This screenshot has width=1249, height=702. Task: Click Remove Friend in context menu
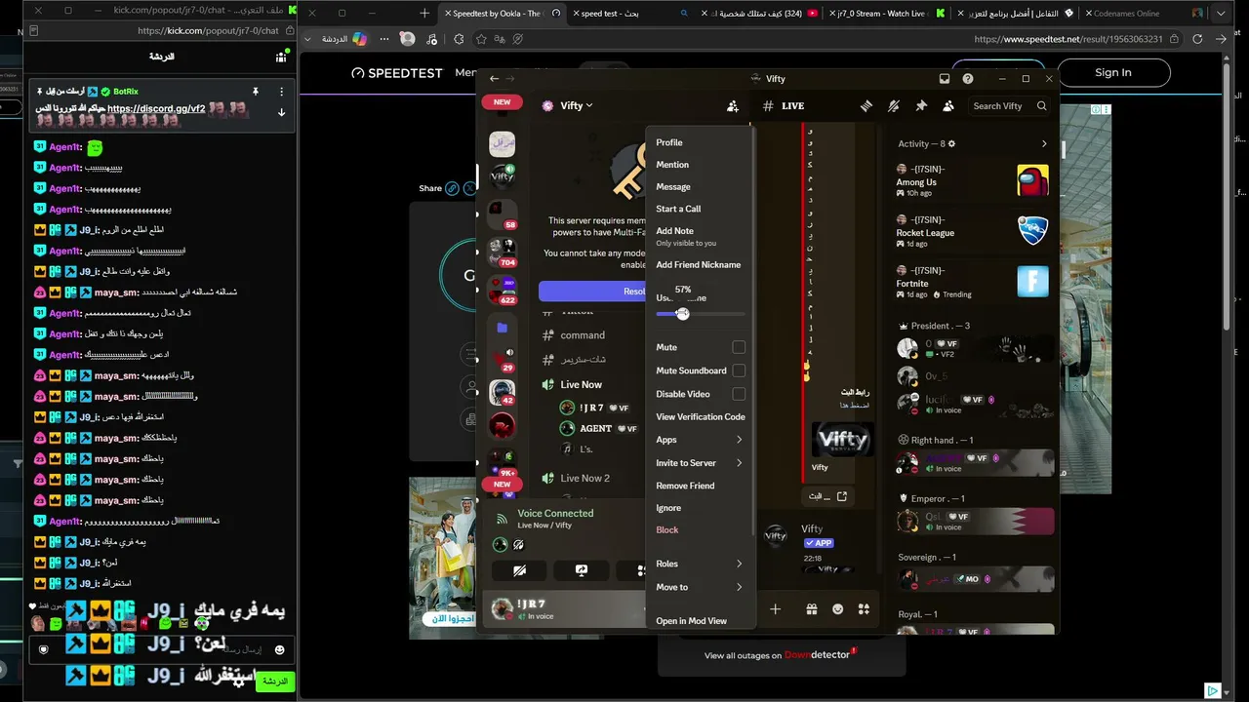[685, 486]
